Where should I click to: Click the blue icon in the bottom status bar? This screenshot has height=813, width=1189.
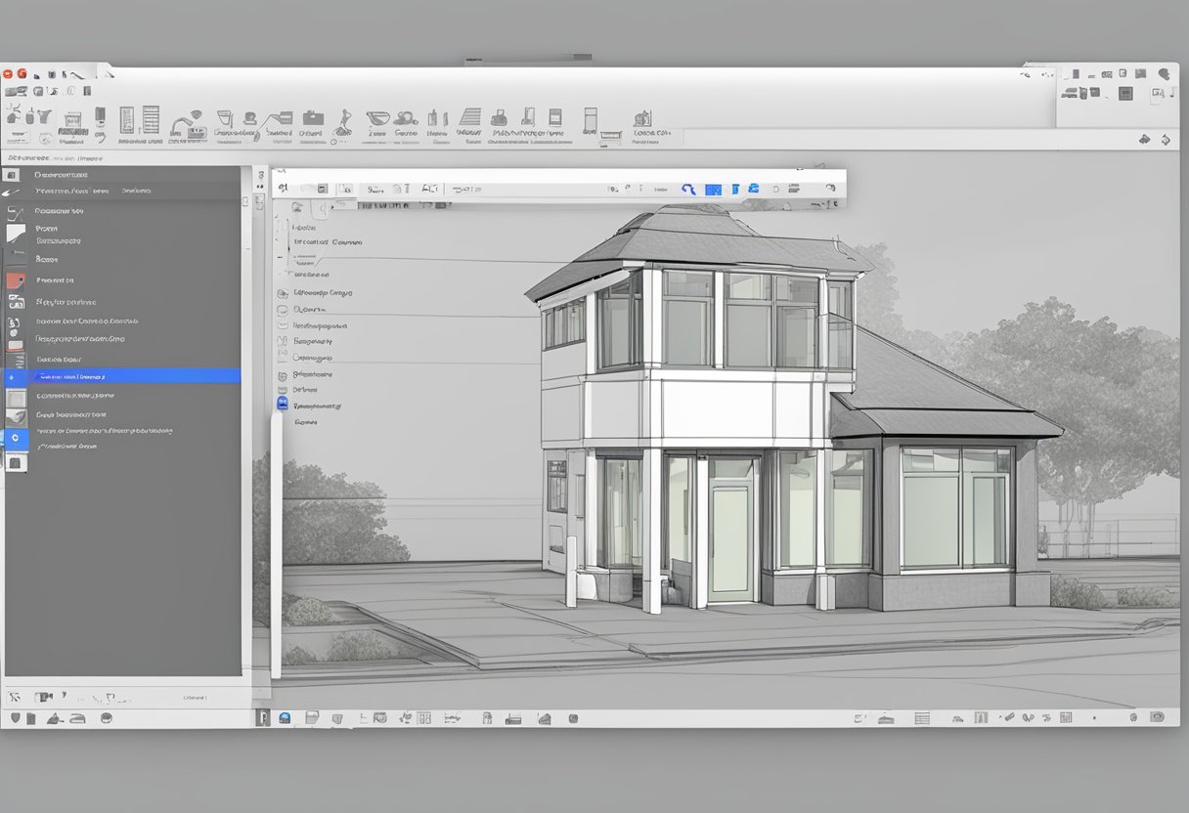click(x=285, y=718)
